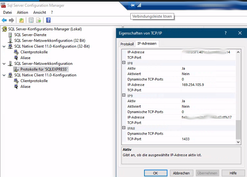
Task: Collapse SQL Native Client 11.0-Konfiguration (32-Bit) node
Action: click(x=4, y=46)
